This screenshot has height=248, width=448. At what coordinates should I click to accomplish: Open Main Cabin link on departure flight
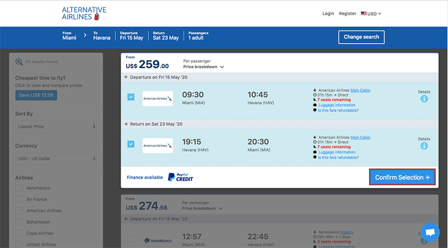tap(360, 90)
